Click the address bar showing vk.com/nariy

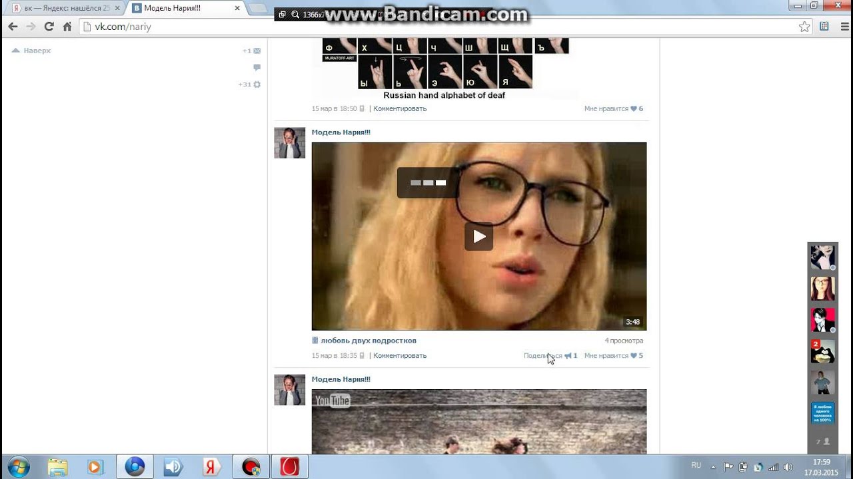pos(440,27)
